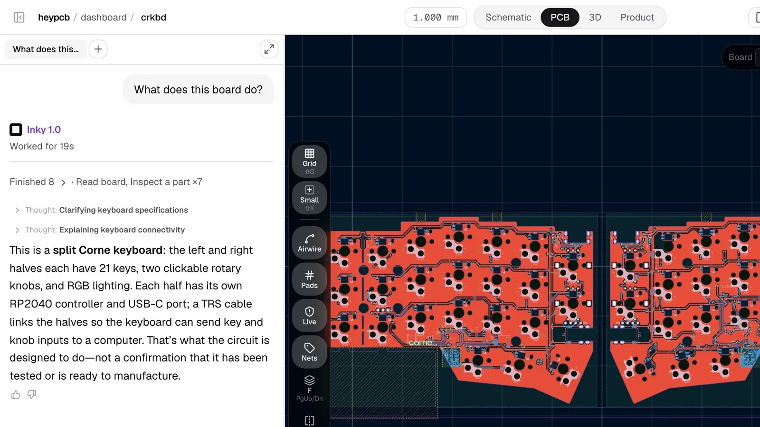
Task: Click the crkbd project name
Action: coord(153,18)
